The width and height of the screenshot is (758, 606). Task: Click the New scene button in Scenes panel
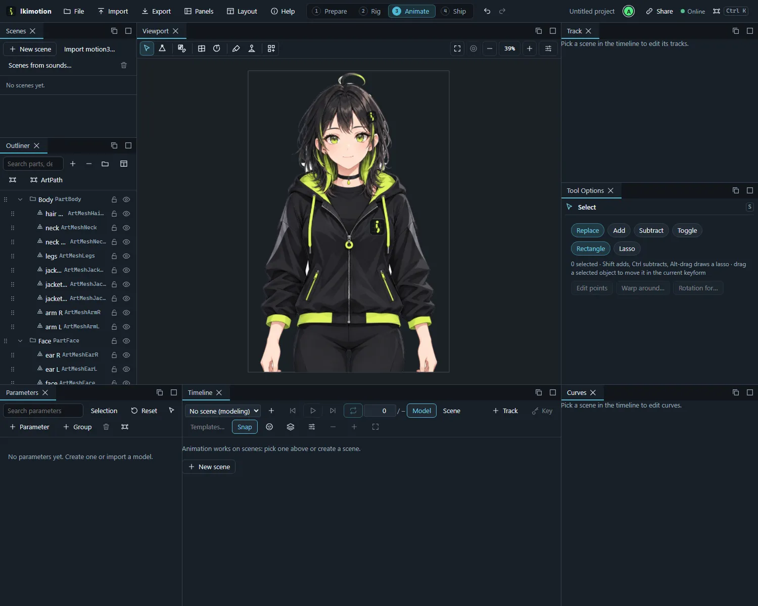(x=30, y=49)
